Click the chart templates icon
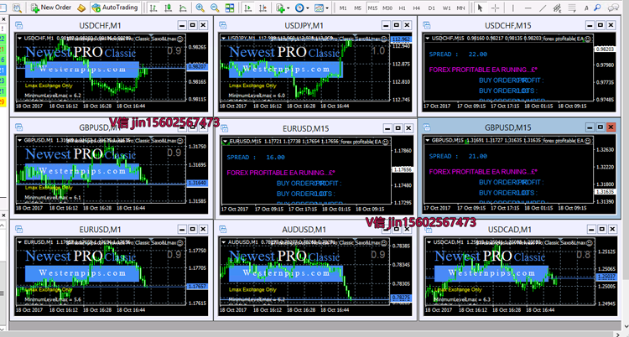 point(320,8)
